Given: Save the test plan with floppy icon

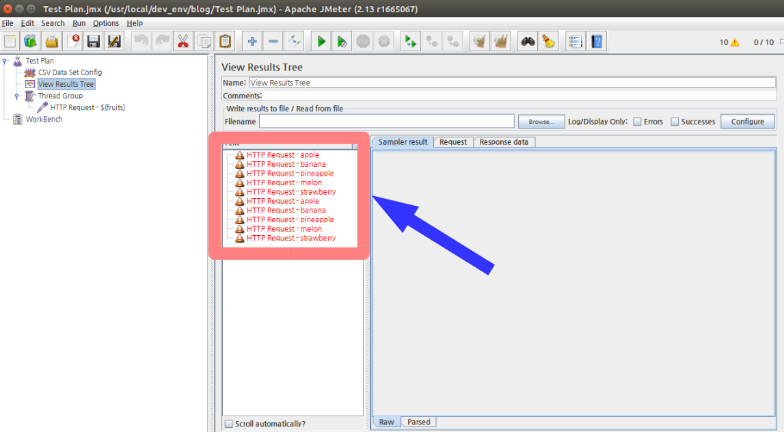Looking at the screenshot, I should coord(94,41).
